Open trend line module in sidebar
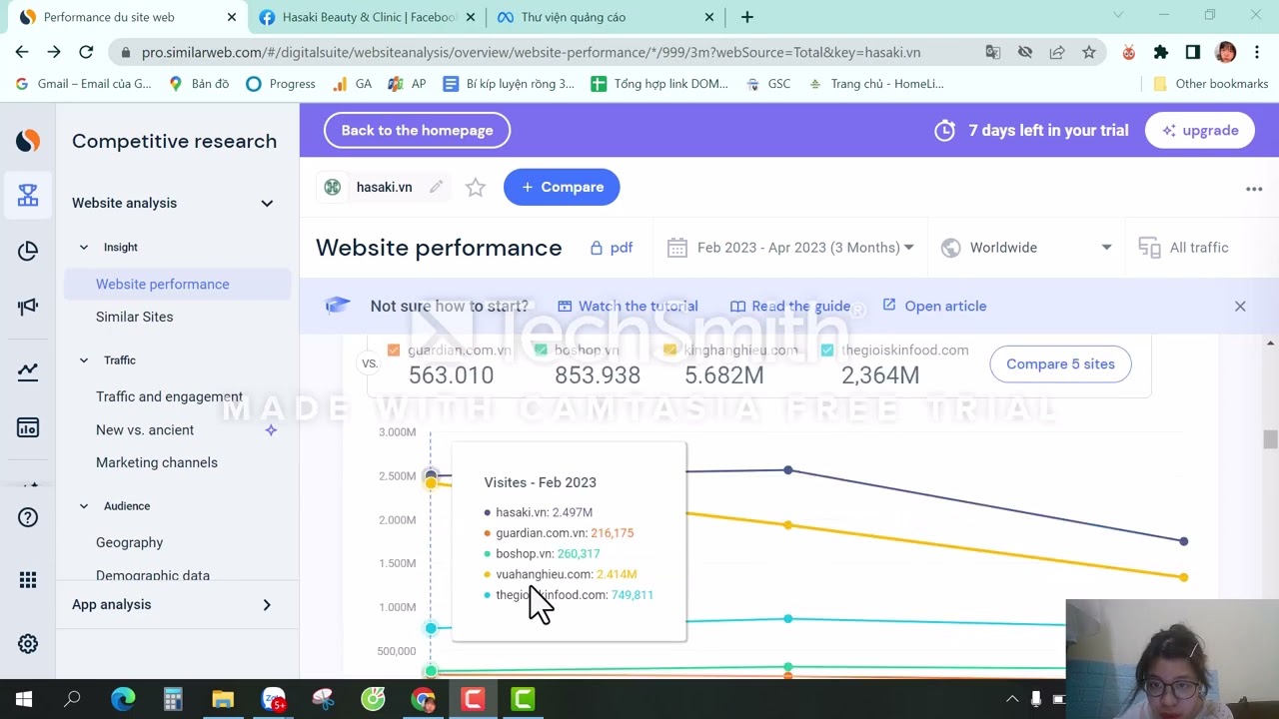Image resolution: width=1279 pixels, height=719 pixels. coord(28,372)
